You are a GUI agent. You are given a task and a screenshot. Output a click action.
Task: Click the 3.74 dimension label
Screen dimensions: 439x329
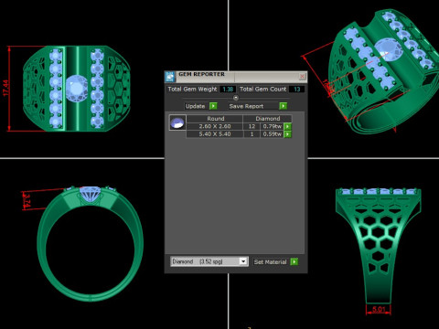click(27, 201)
